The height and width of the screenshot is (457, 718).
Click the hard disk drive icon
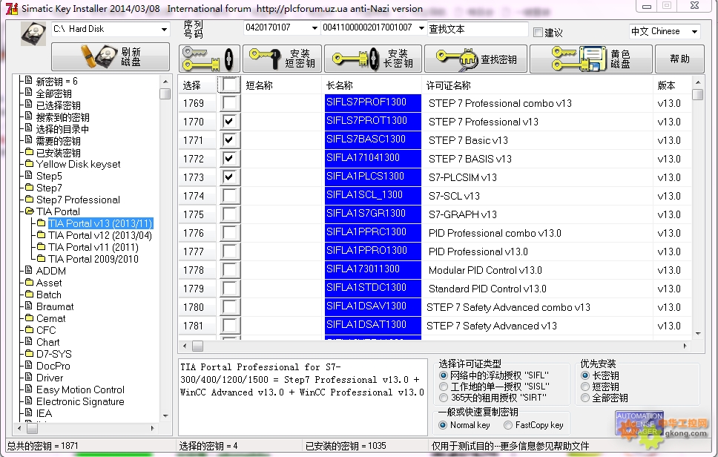pos(33,33)
